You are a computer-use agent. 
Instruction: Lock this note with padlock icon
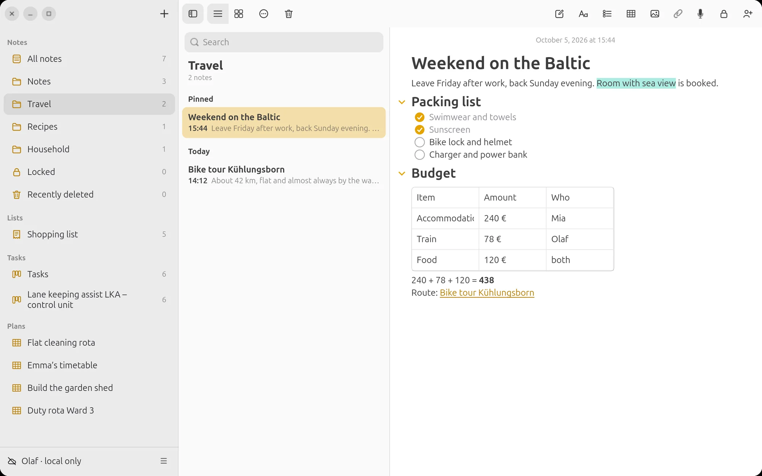[724, 14]
